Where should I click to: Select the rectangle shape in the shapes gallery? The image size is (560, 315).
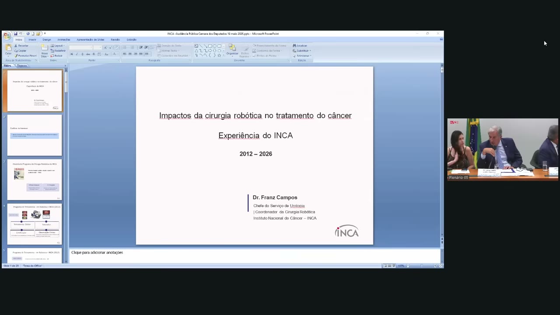210,46
